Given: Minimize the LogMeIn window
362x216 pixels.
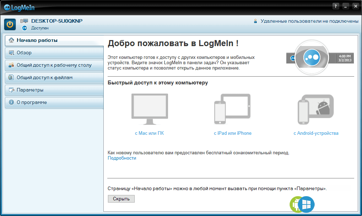Looking at the screenshot, I should coord(346,6).
